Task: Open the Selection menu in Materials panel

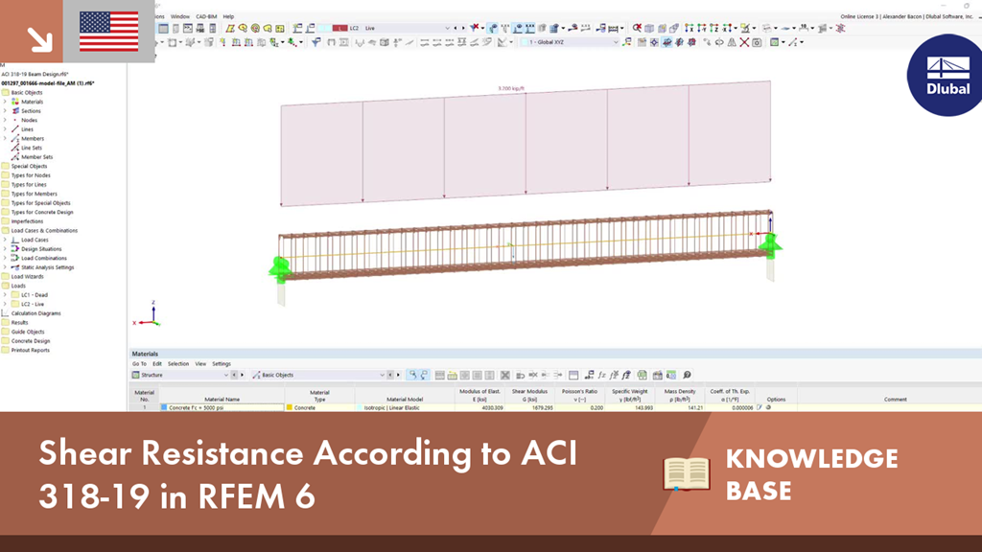Action: pos(177,363)
